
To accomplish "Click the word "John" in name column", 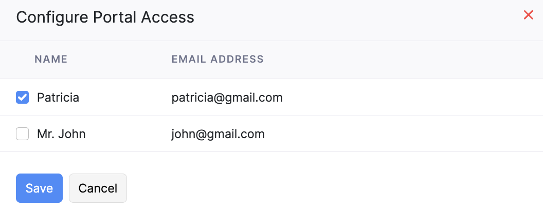I will click(x=71, y=135).
